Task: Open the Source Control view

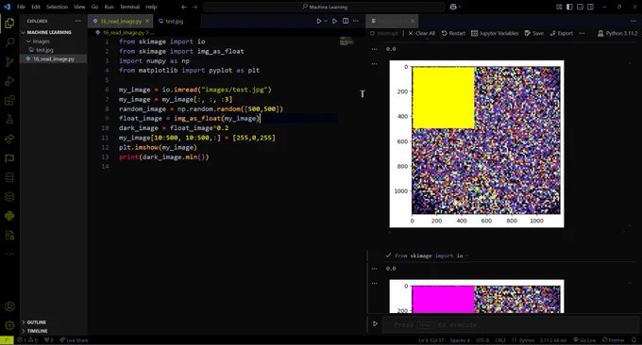Action: [9, 61]
